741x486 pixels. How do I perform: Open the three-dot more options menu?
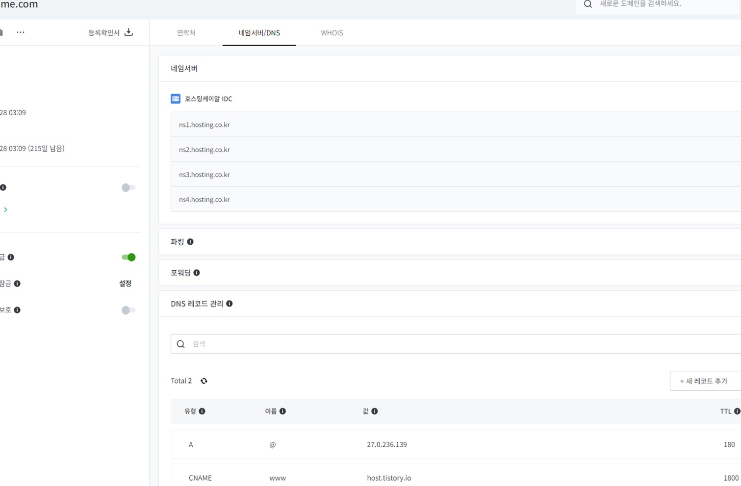pos(21,32)
